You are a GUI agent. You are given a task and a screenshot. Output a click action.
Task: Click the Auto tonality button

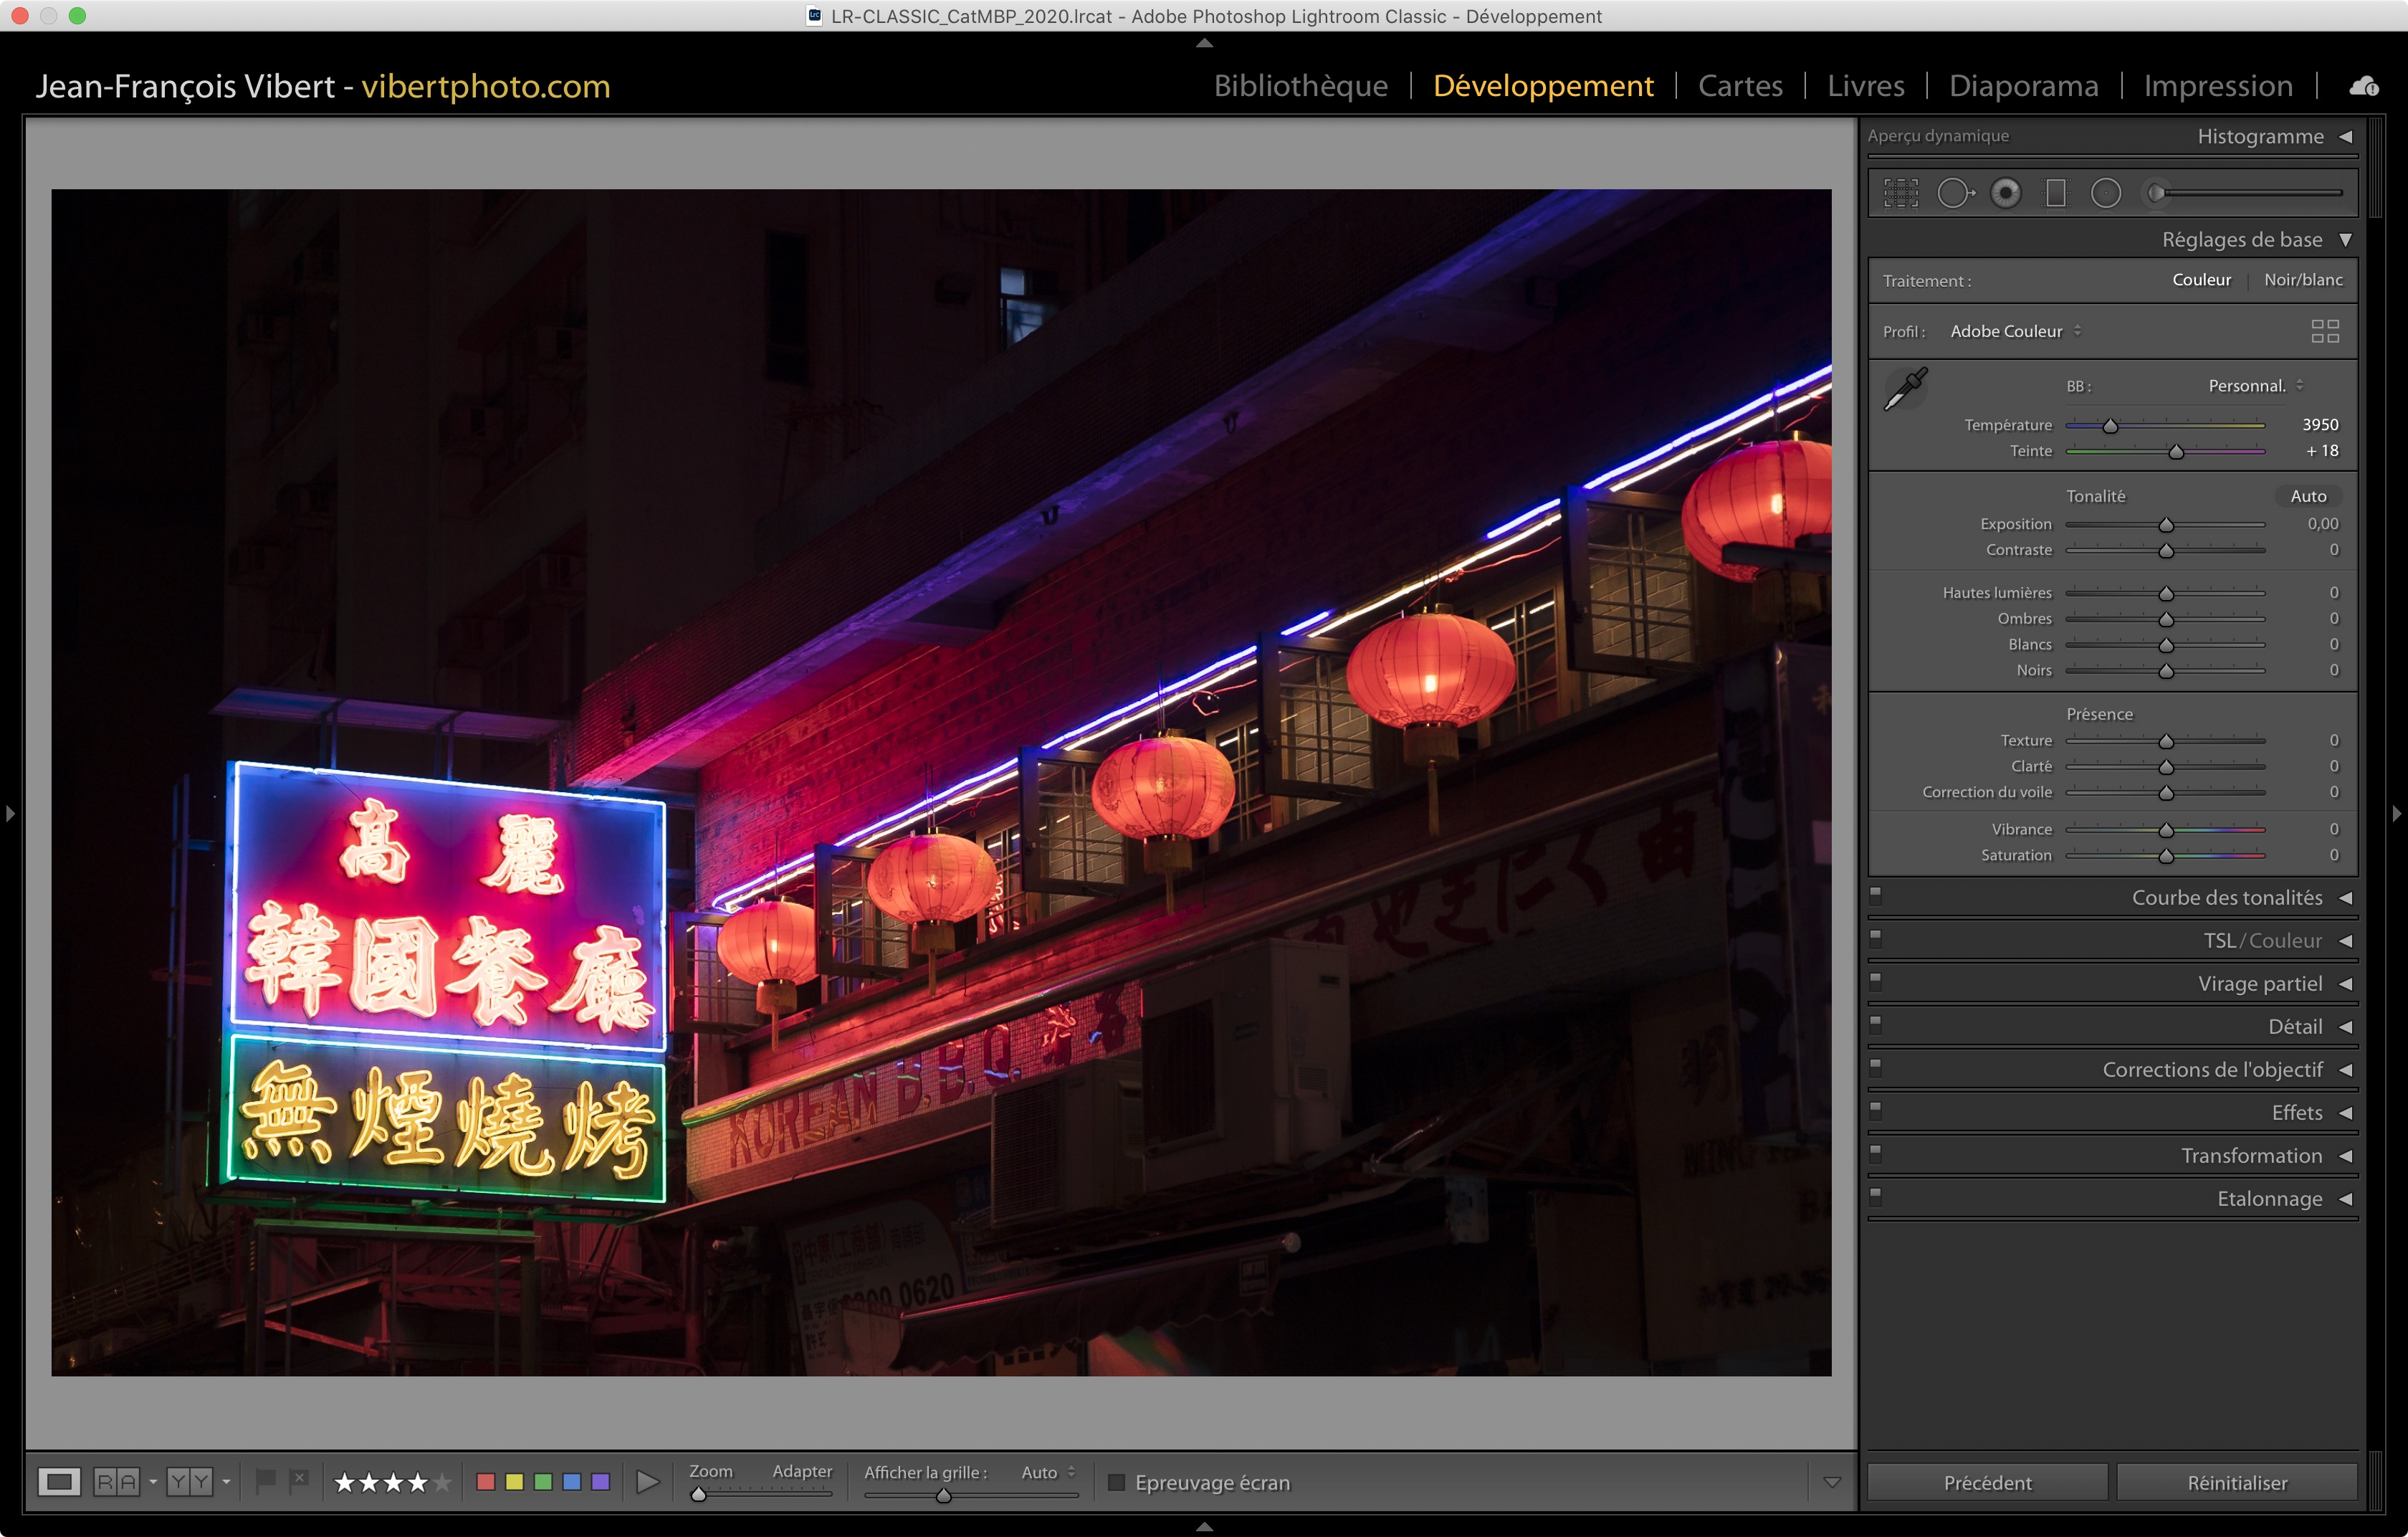pyautogui.click(x=2308, y=496)
